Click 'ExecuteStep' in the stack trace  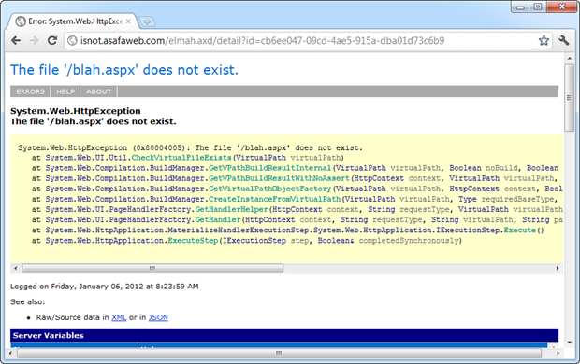click(193, 240)
